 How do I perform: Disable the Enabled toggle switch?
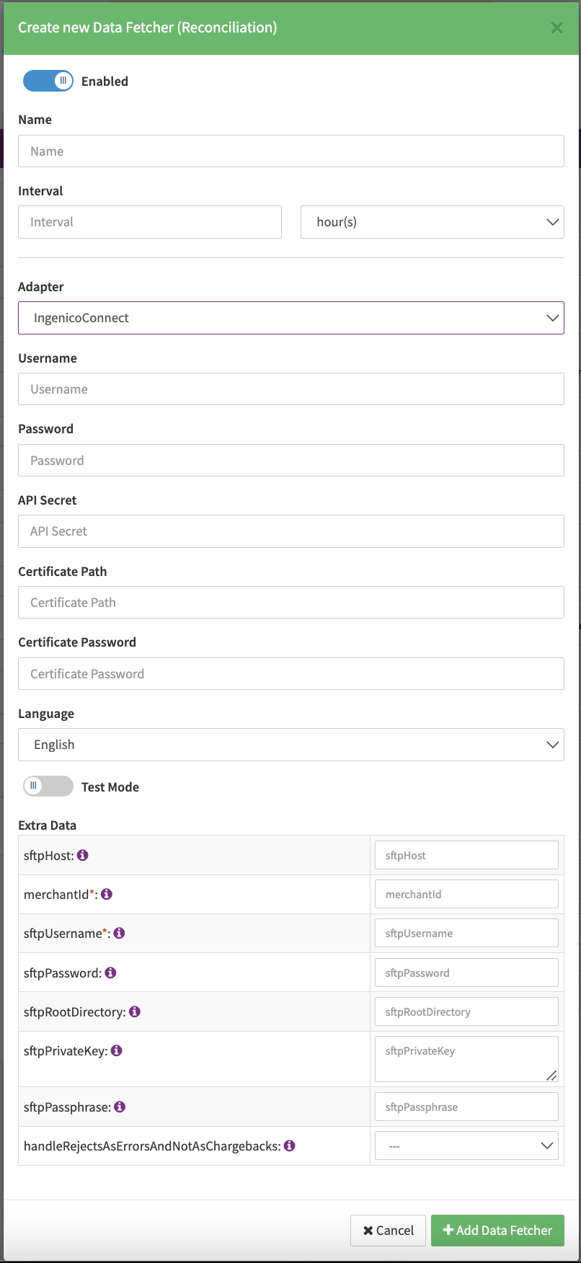tap(48, 81)
